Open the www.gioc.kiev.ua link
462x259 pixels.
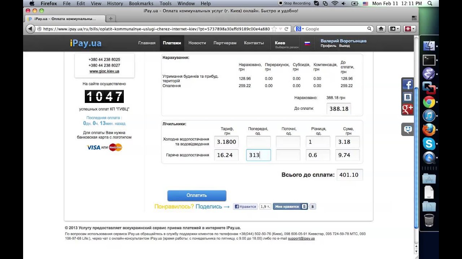coord(104,71)
